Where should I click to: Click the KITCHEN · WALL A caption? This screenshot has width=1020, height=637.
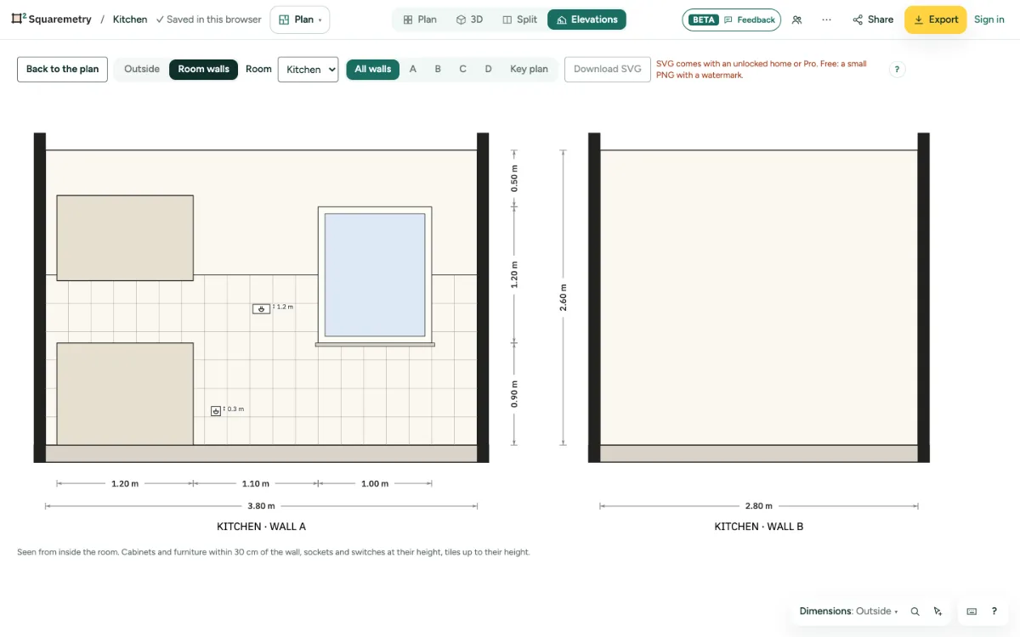pyautogui.click(x=261, y=527)
